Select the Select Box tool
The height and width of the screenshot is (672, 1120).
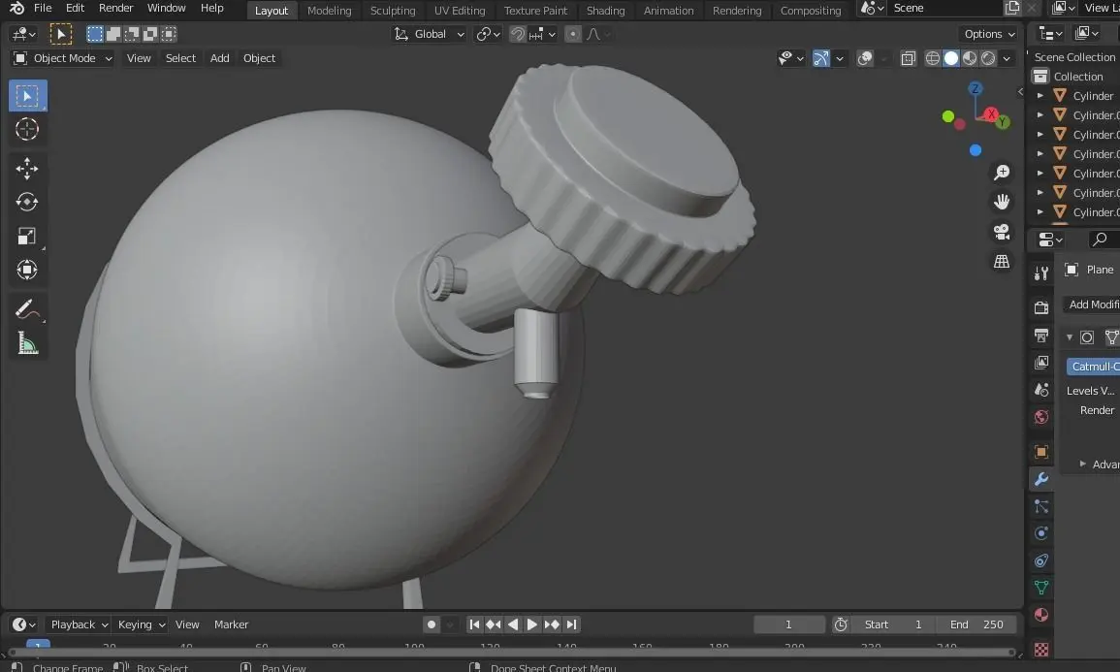[x=27, y=96]
